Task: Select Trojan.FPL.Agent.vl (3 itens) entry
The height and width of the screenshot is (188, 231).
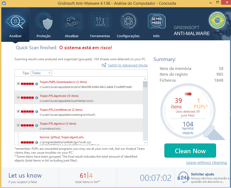Action: coord(58,124)
